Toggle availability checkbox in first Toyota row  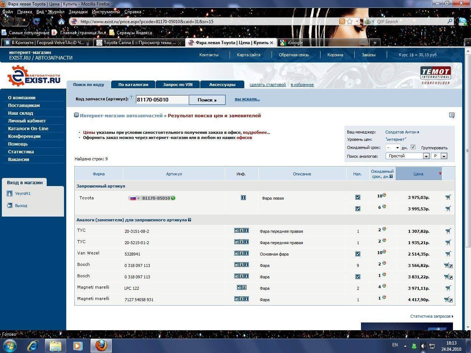[358, 197]
